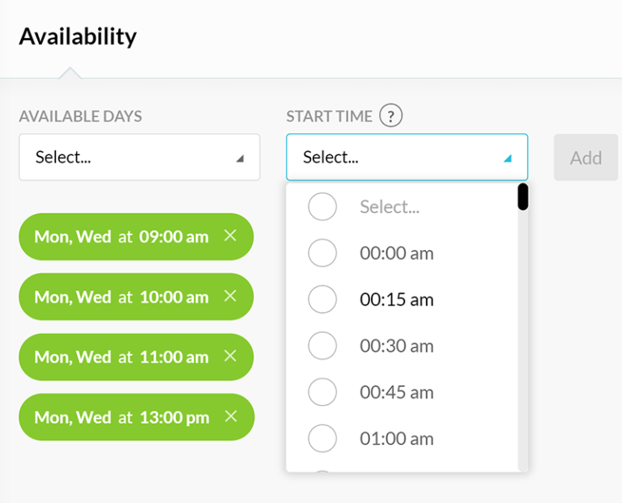Click the Availability section heading
The height and width of the screenshot is (503, 622).
78,36
